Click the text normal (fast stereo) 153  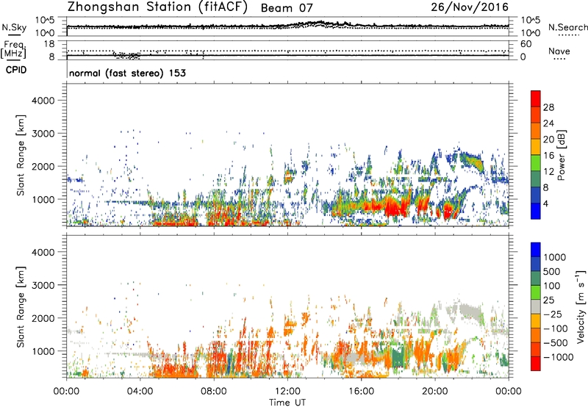[127, 73]
